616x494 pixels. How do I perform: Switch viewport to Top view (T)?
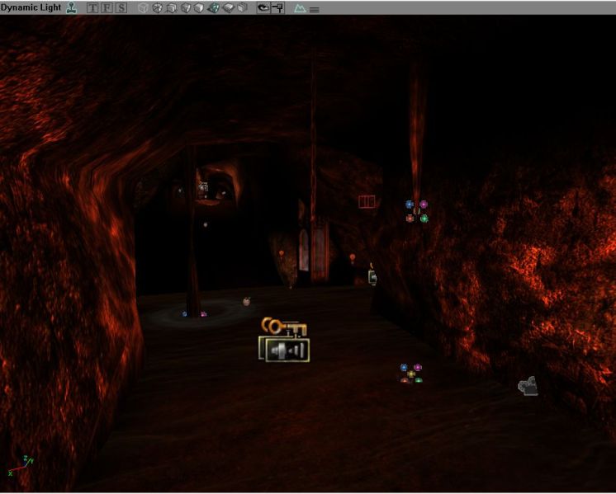click(x=92, y=8)
